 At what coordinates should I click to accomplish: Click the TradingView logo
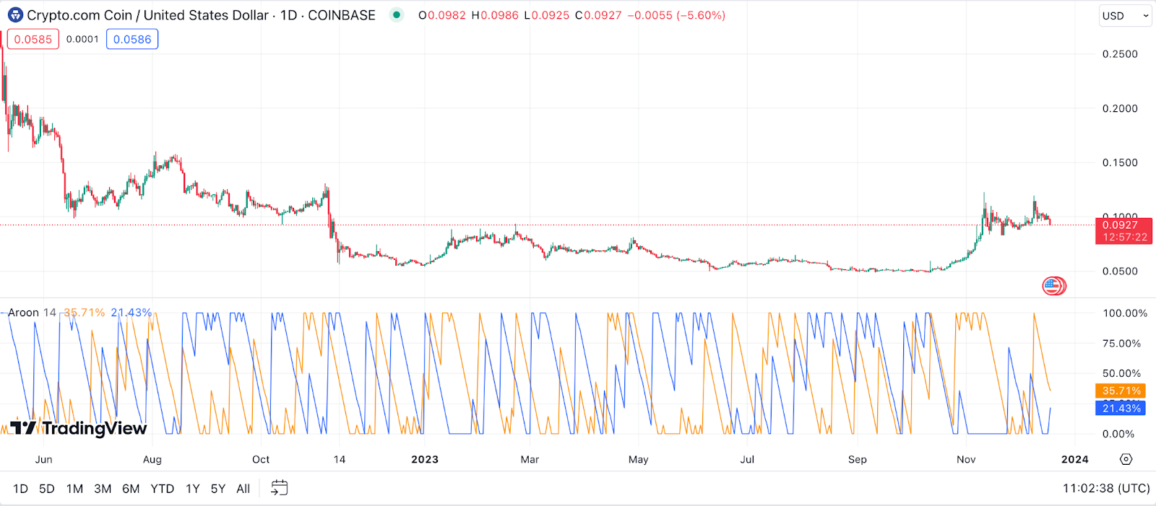(x=79, y=429)
